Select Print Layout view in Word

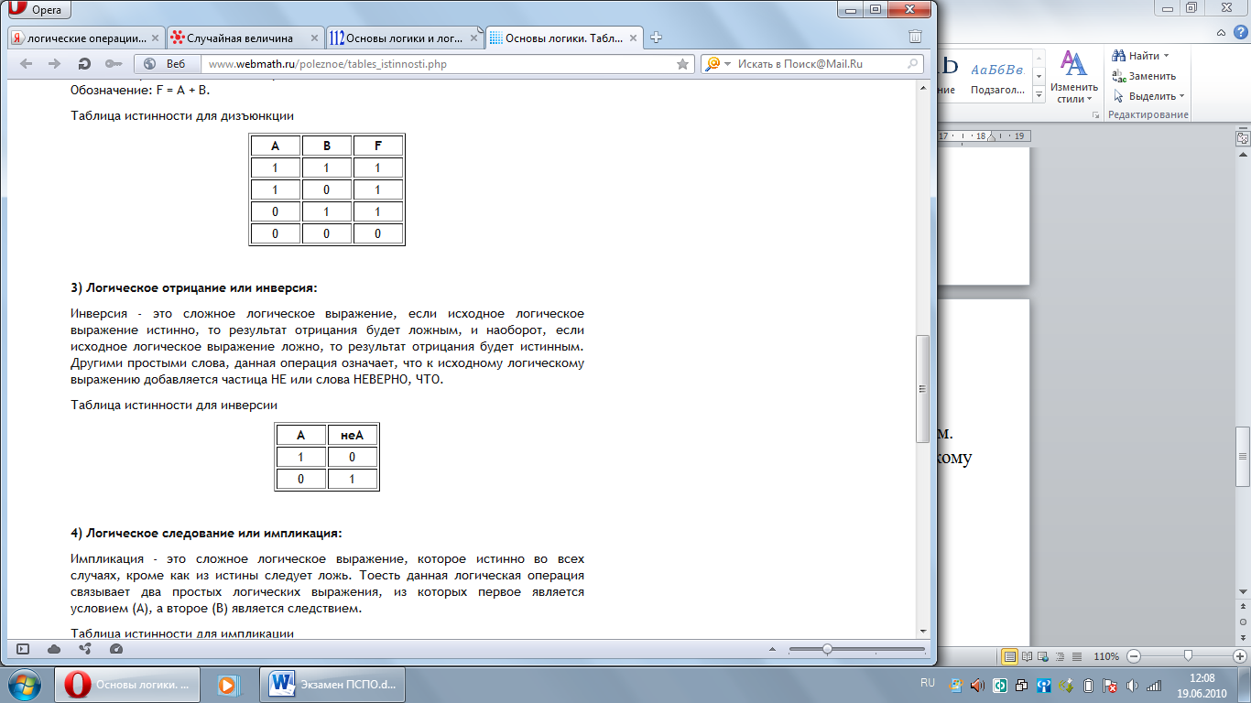coord(1009,656)
